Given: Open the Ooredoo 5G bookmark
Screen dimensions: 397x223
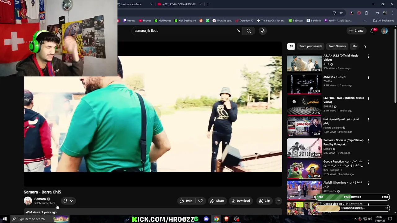Looking at the screenshot, I should tap(244, 21).
